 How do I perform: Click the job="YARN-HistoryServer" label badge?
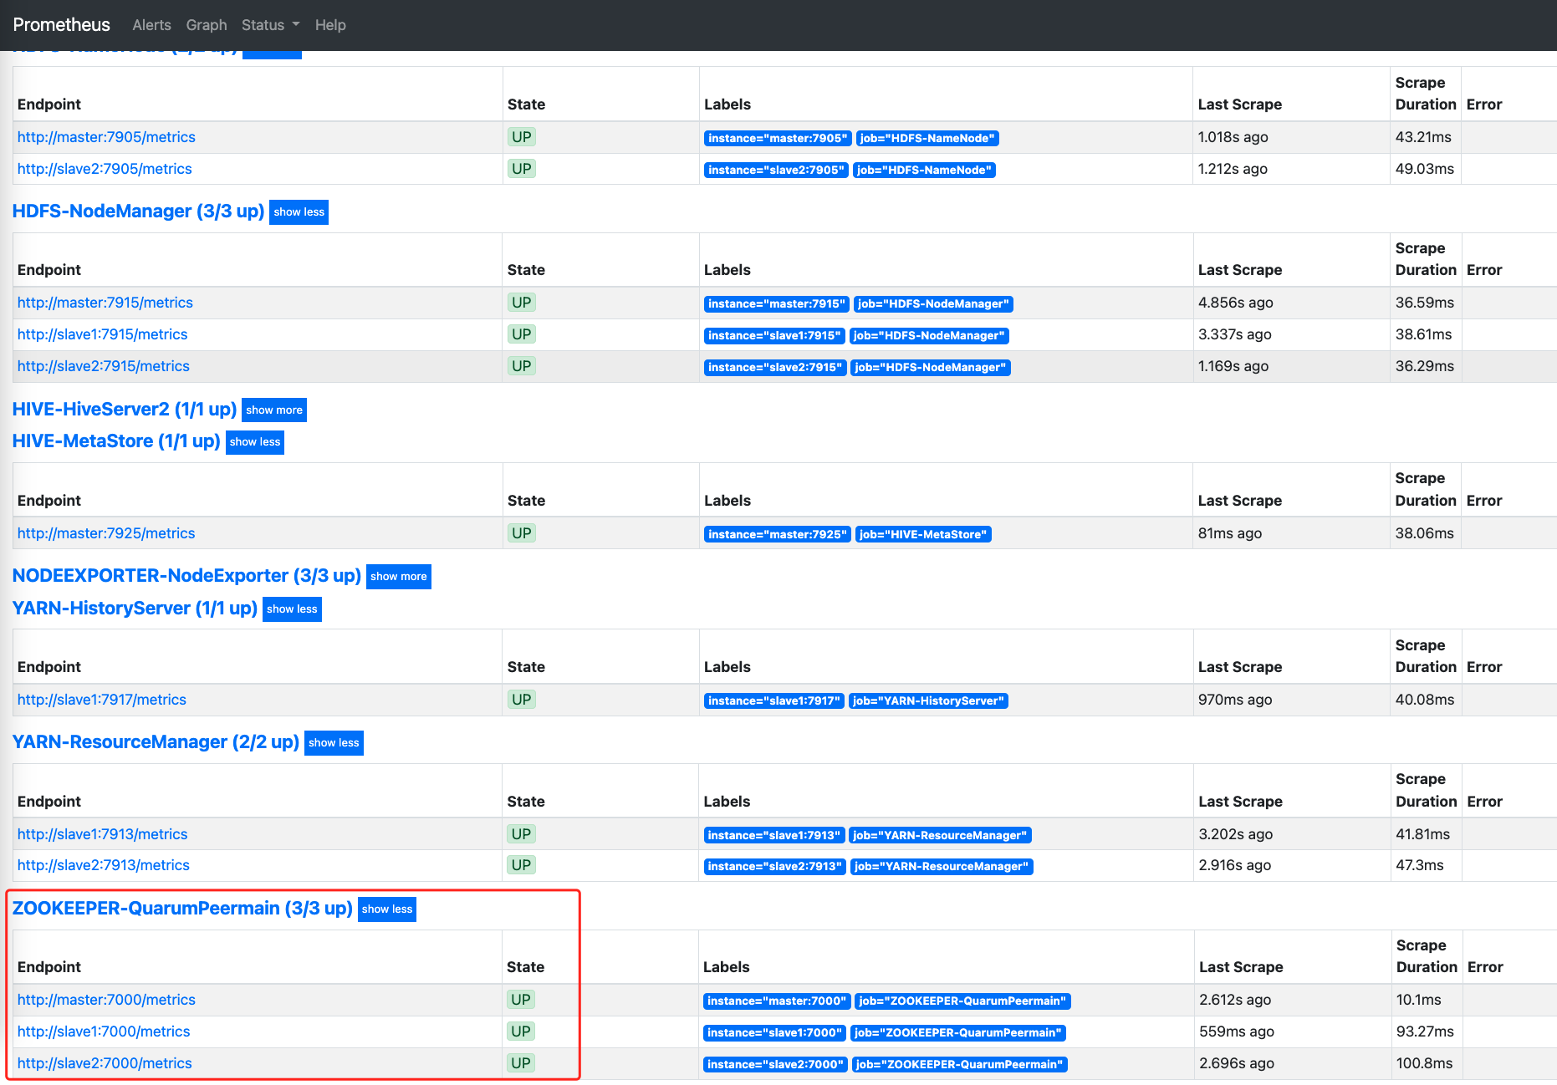(928, 701)
